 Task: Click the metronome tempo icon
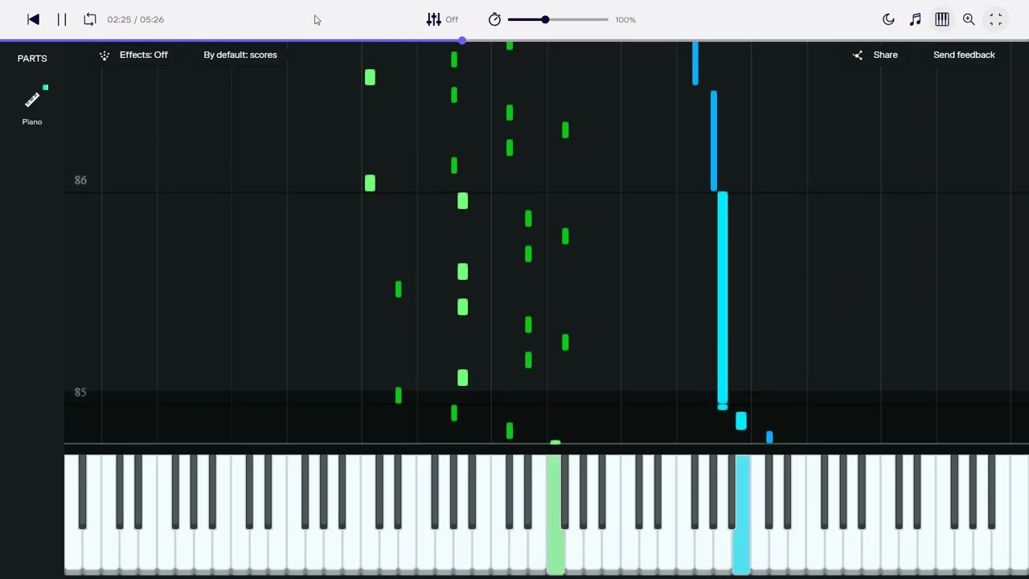494,19
